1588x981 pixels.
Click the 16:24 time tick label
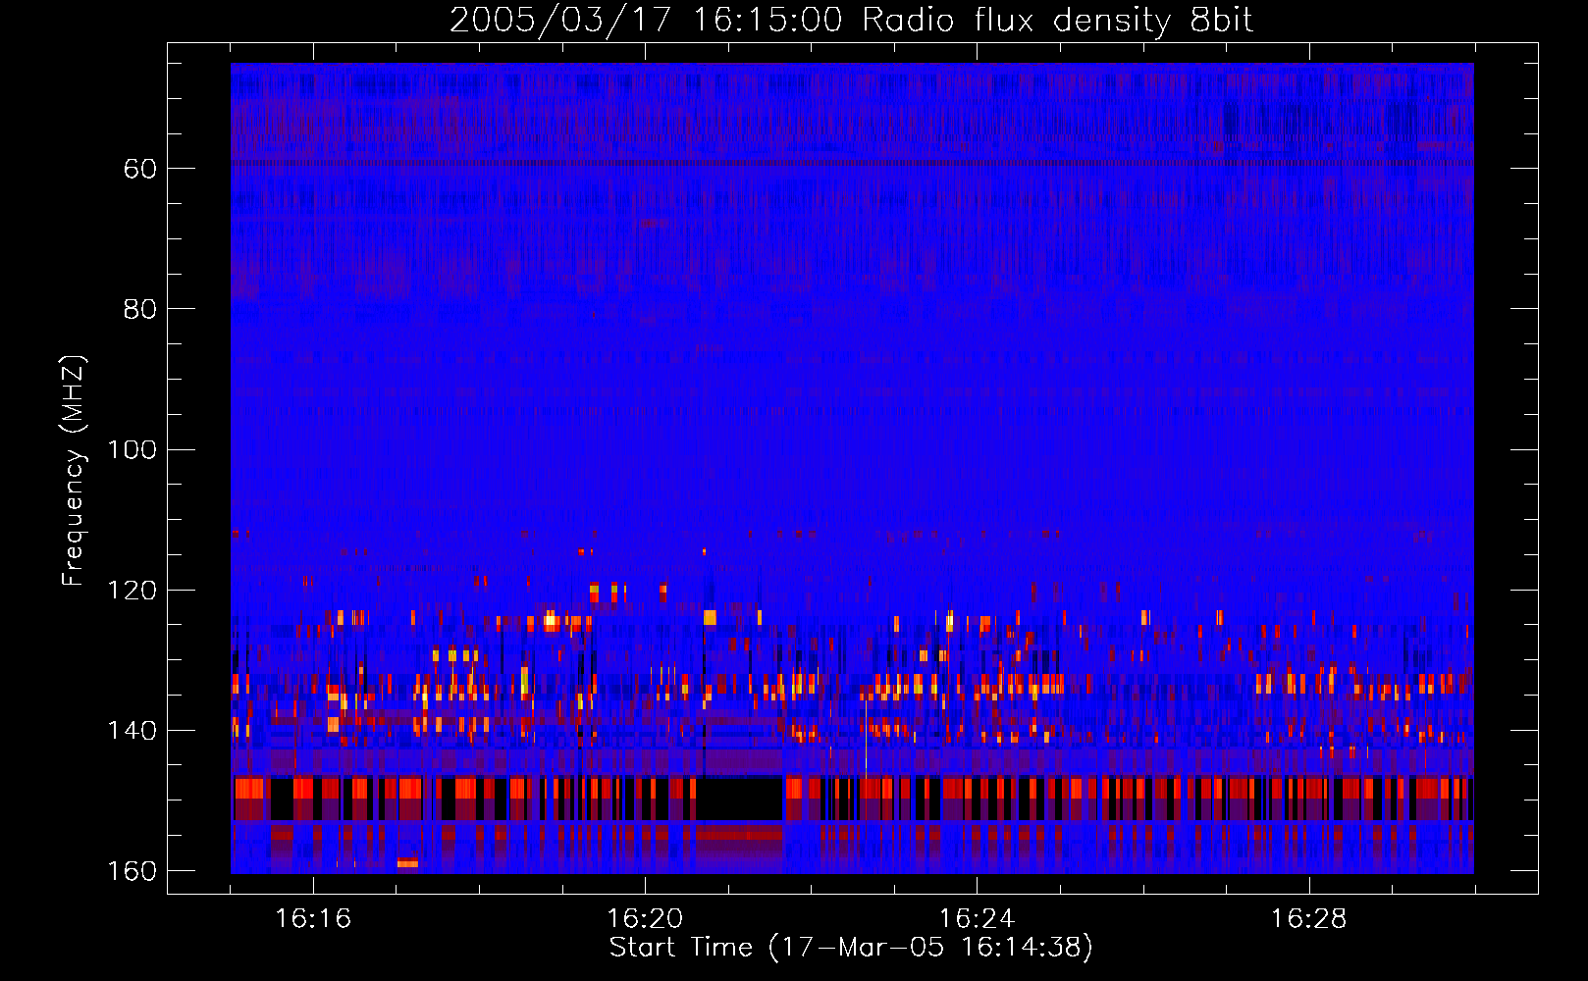pyautogui.click(x=977, y=919)
